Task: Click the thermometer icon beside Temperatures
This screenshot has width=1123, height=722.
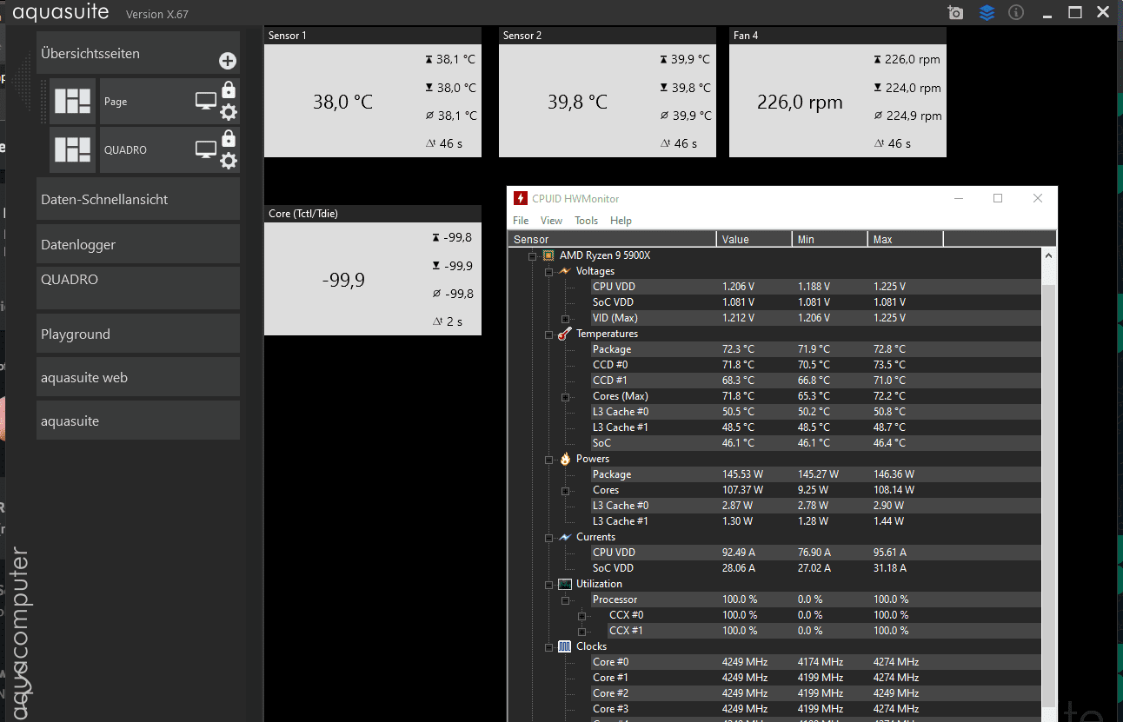Action: click(x=565, y=334)
